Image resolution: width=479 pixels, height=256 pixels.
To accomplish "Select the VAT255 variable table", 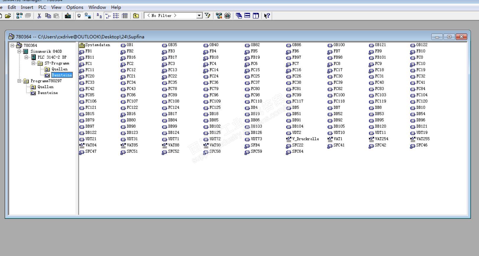I will (x=420, y=139).
